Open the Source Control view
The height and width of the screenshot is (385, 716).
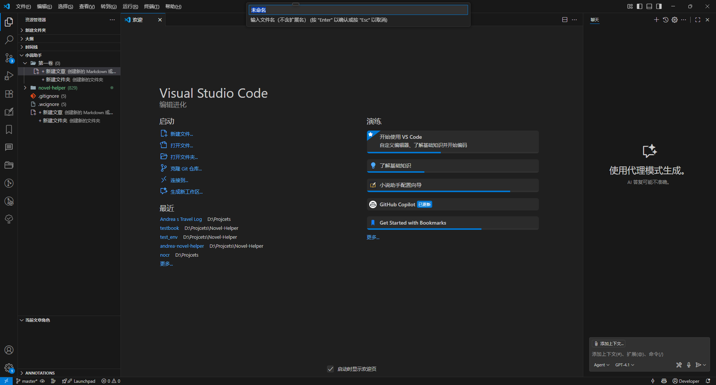tap(9, 58)
